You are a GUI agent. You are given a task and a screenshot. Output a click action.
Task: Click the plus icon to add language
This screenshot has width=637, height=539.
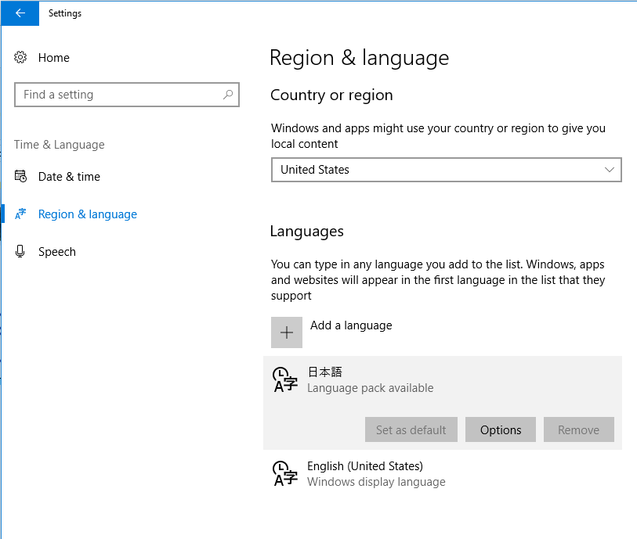[x=287, y=332]
